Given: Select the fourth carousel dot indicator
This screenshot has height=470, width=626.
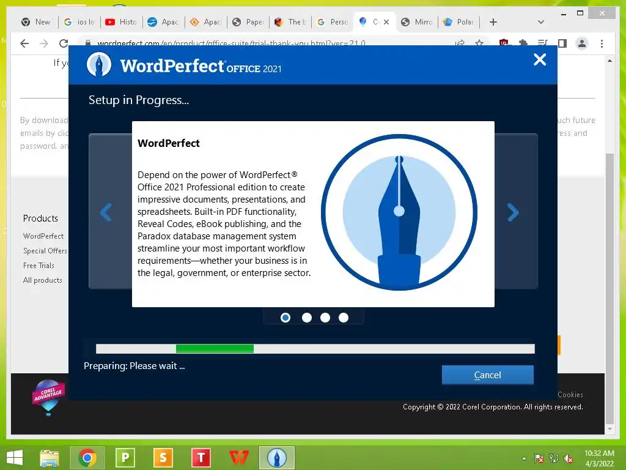Looking at the screenshot, I should pyautogui.click(x=344, y=318).
